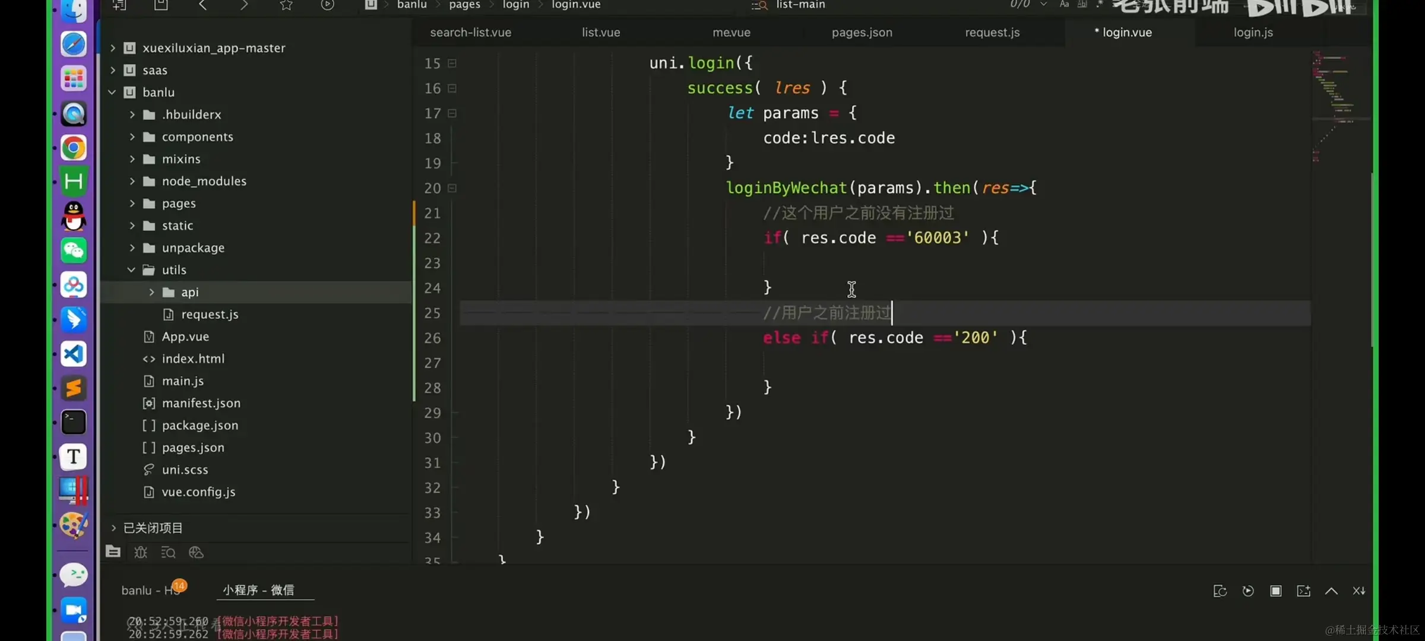
Task: Navigate back with the left arrow icon
Action: pos(202,5)
